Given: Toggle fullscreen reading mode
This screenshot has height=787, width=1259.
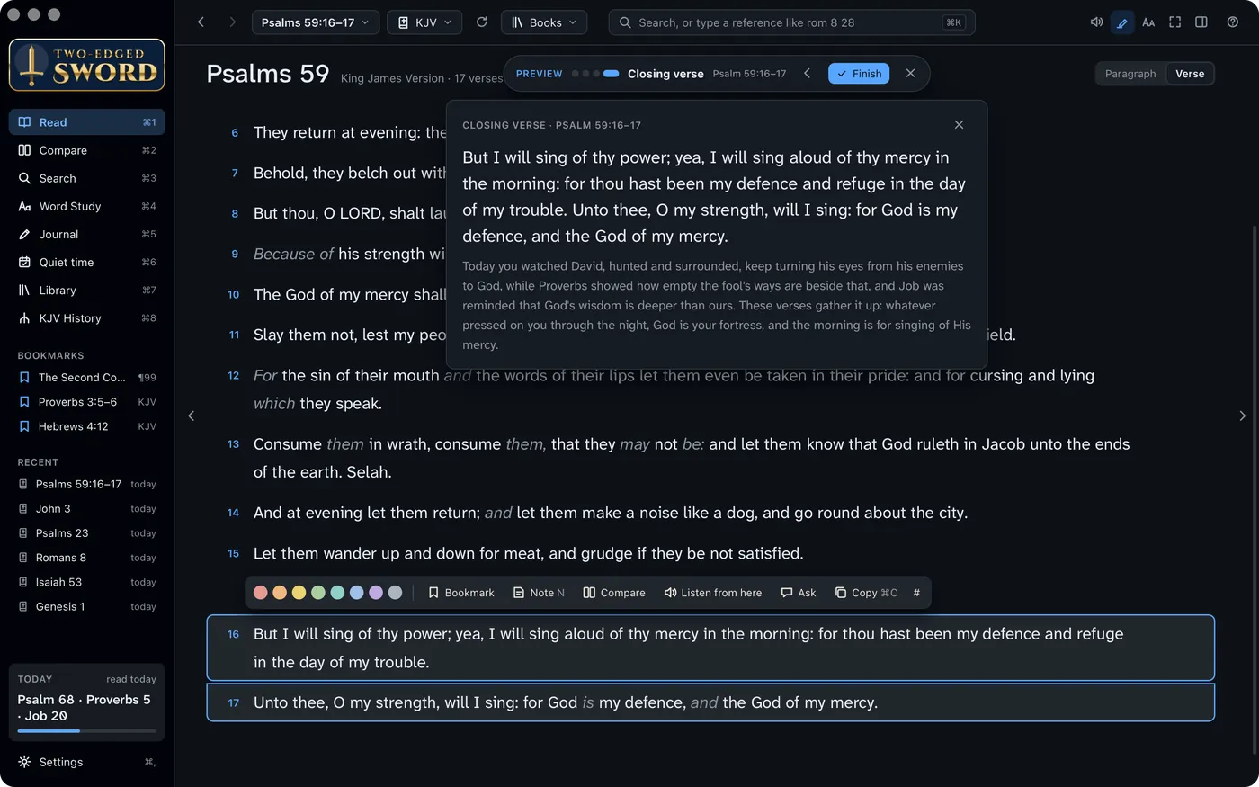Looking at the screenshot, I should [x=1174, y=22].
